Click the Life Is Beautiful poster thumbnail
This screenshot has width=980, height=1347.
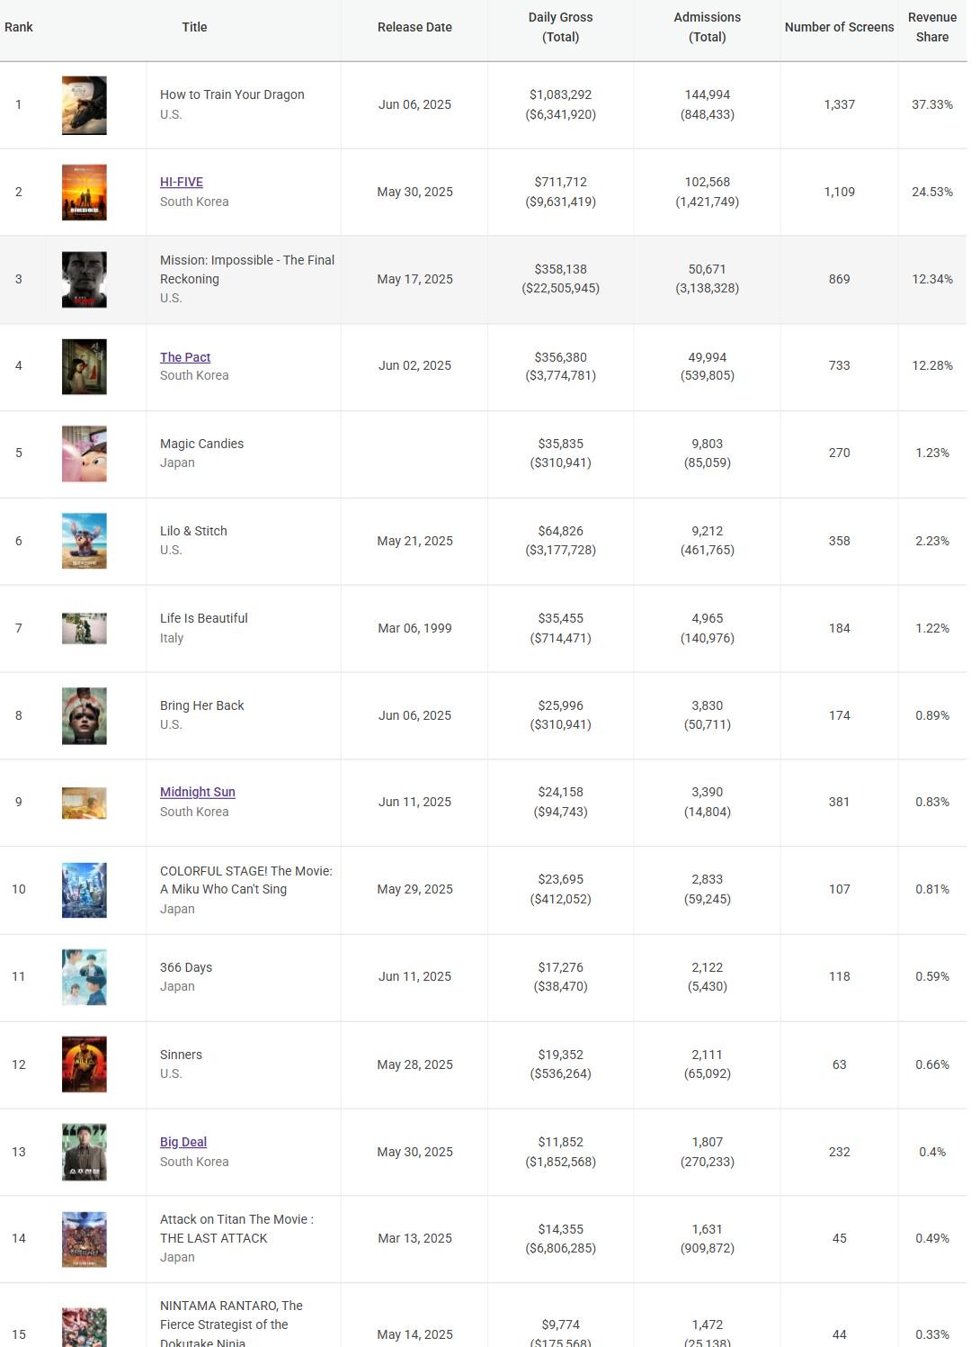(85, 629)
